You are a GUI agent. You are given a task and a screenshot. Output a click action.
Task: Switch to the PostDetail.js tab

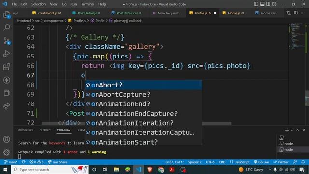[87, 13]
